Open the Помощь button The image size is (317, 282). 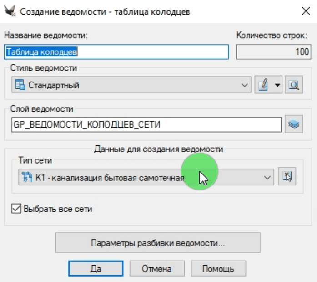click(x=218, y=268)
